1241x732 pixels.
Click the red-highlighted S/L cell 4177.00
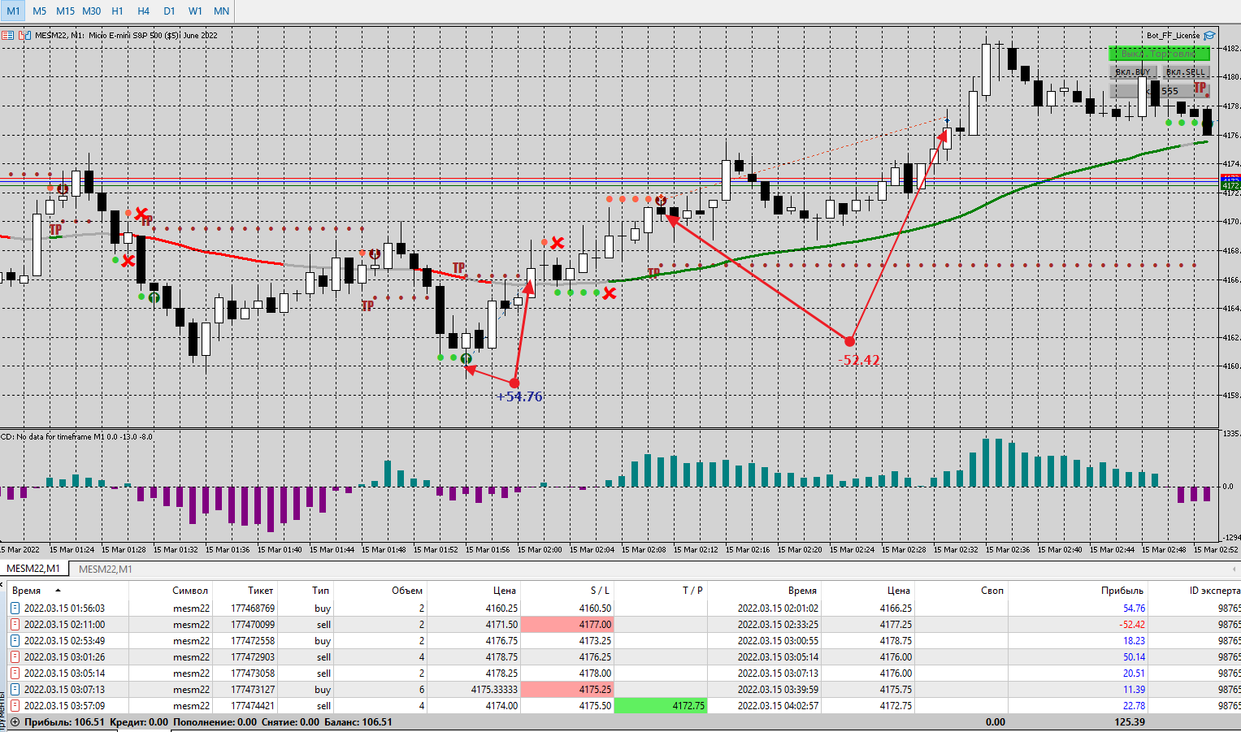567,625
